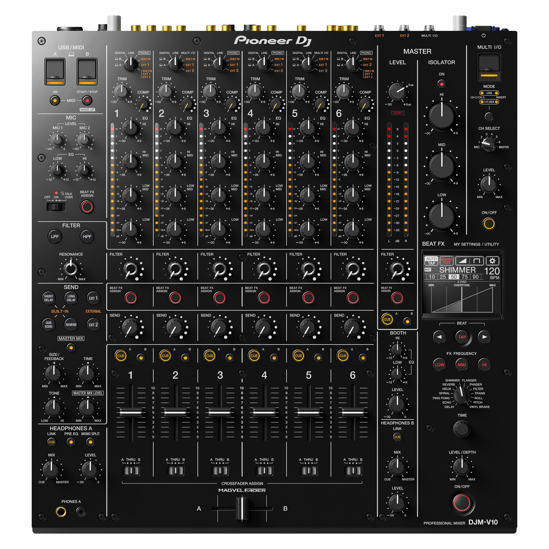Click the channel 1 fader cap

pos(131,412)
